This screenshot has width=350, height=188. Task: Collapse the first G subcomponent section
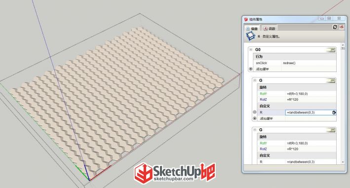(x=255, y=80)
